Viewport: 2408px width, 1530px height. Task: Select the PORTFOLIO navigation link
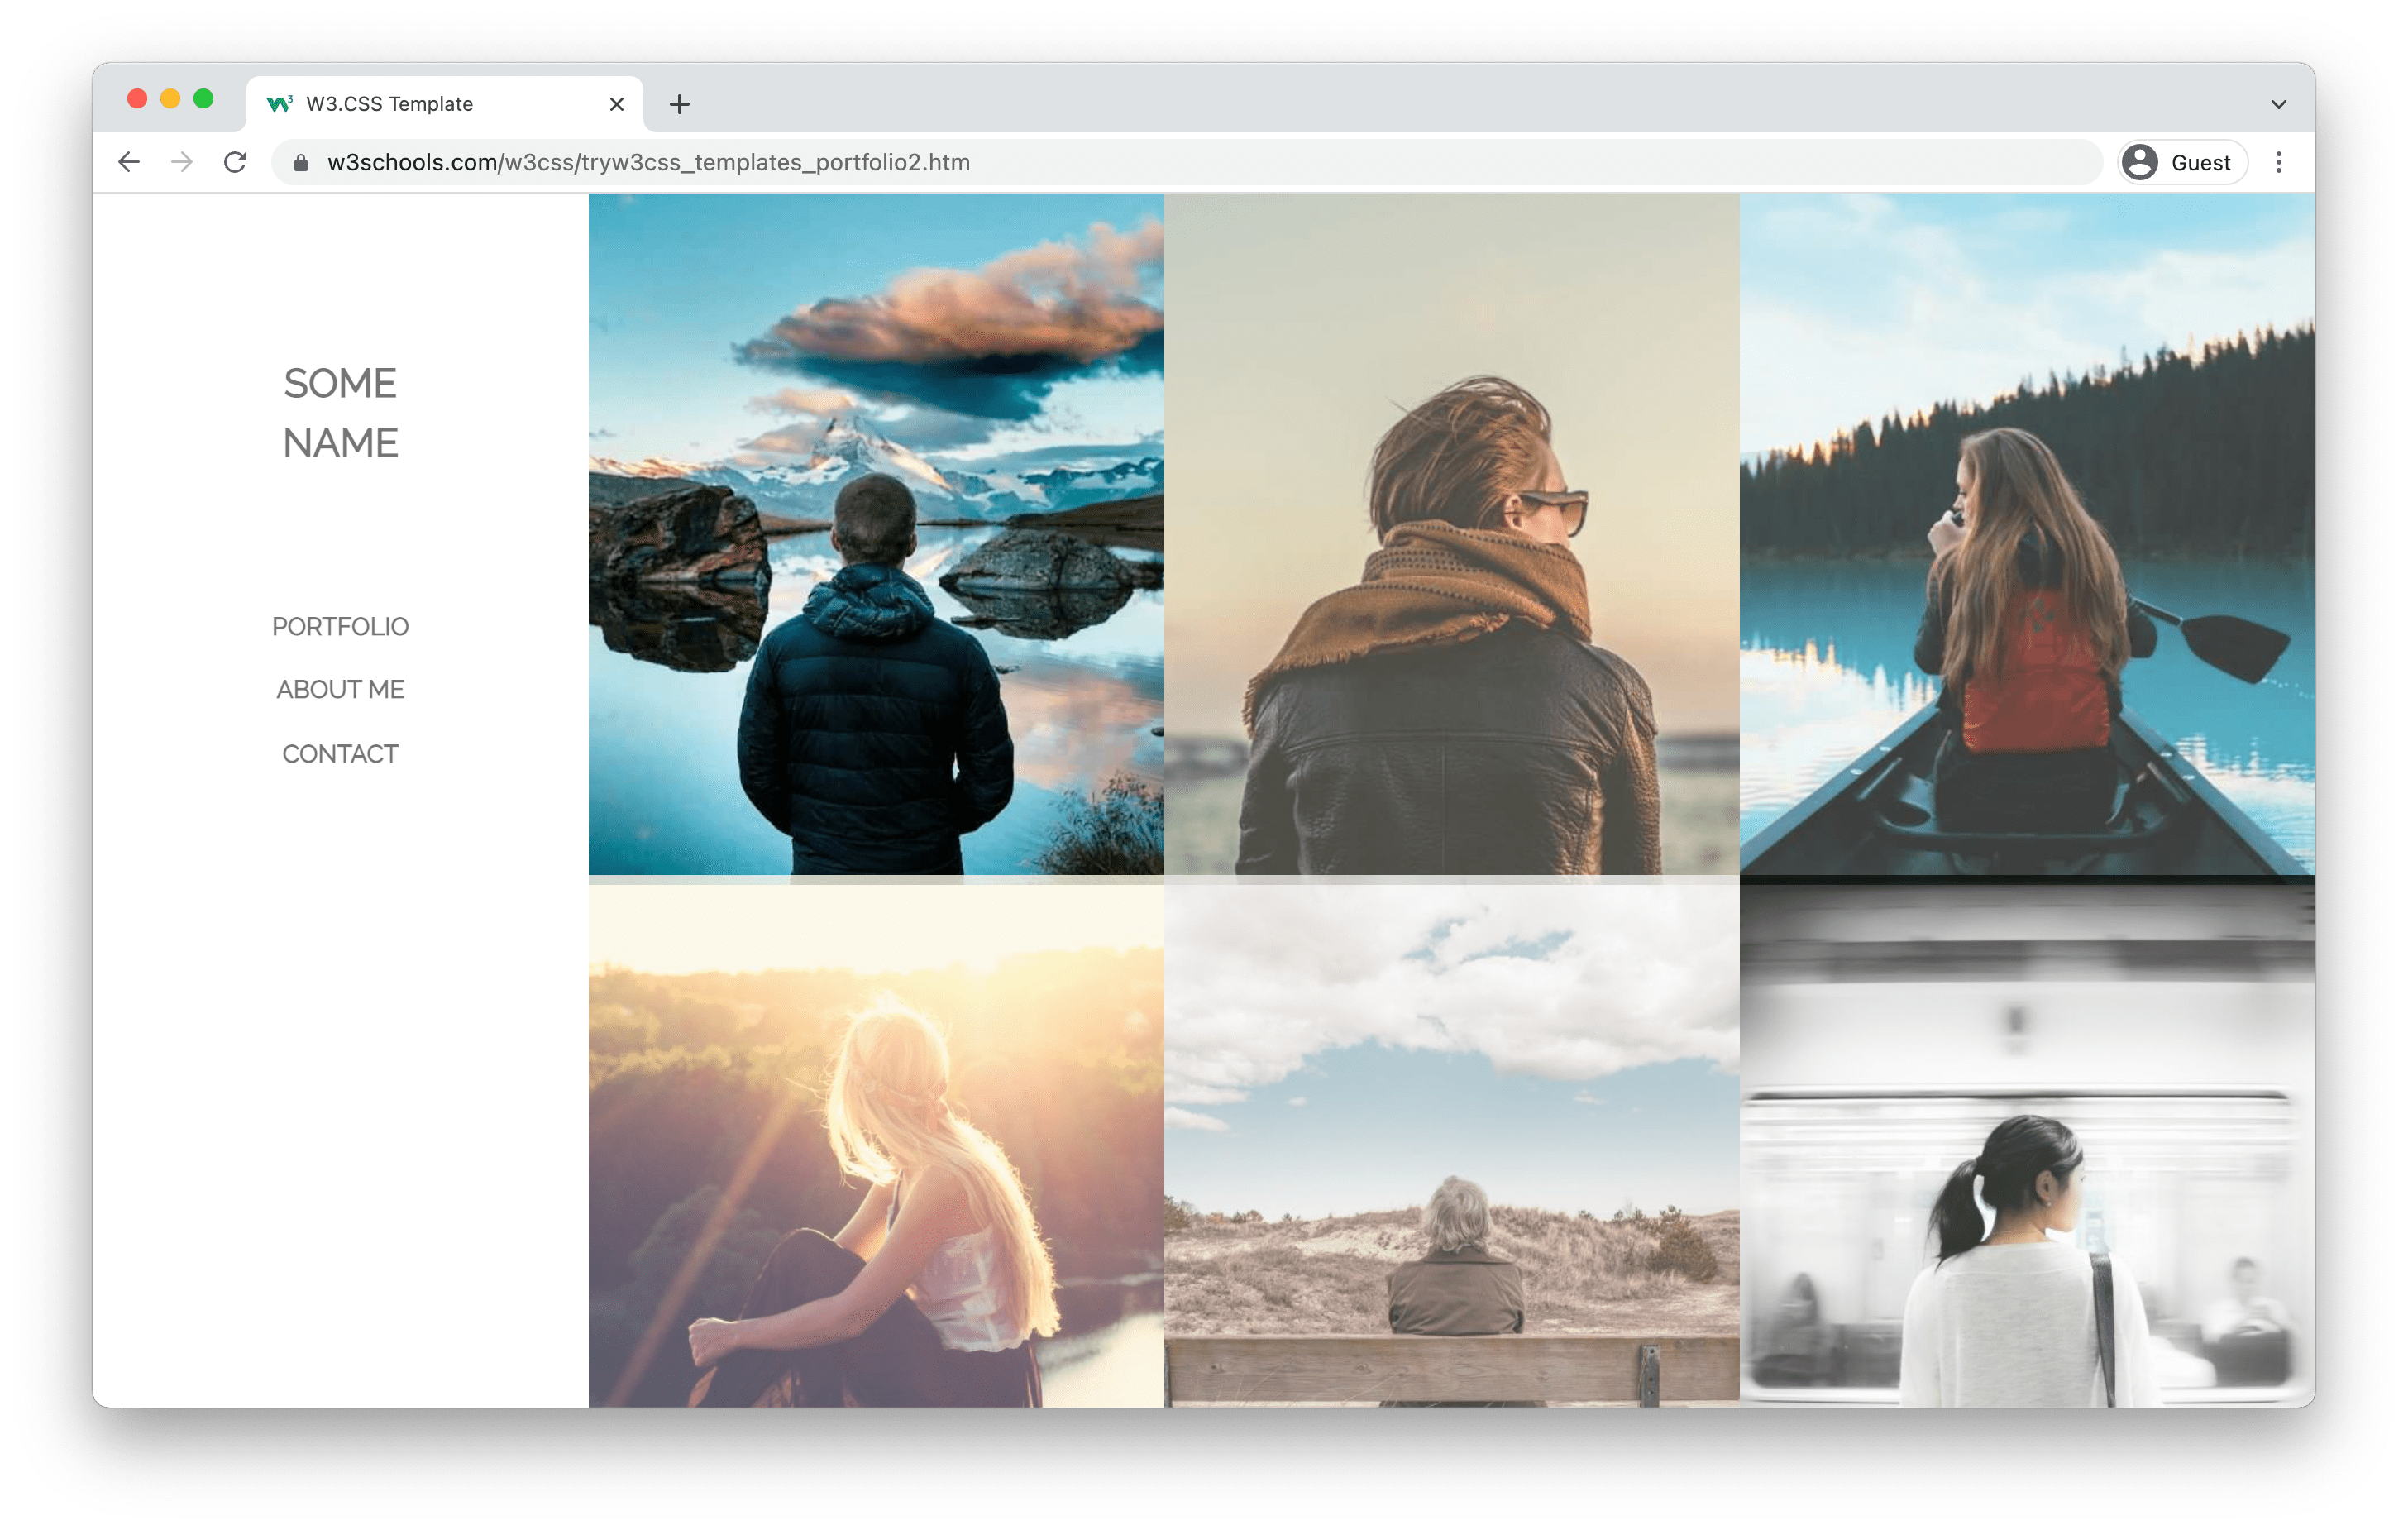point(342,624)
